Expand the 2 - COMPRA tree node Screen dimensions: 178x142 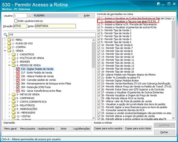coord(5,47)
